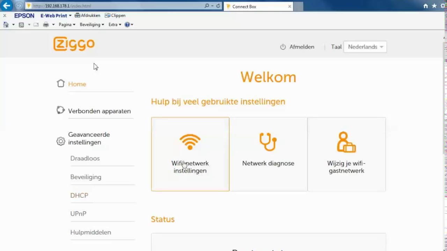Click the Ziggo logo
Image resolution: width=447 pixels, height=251 pixels.
tap(74, 44)
